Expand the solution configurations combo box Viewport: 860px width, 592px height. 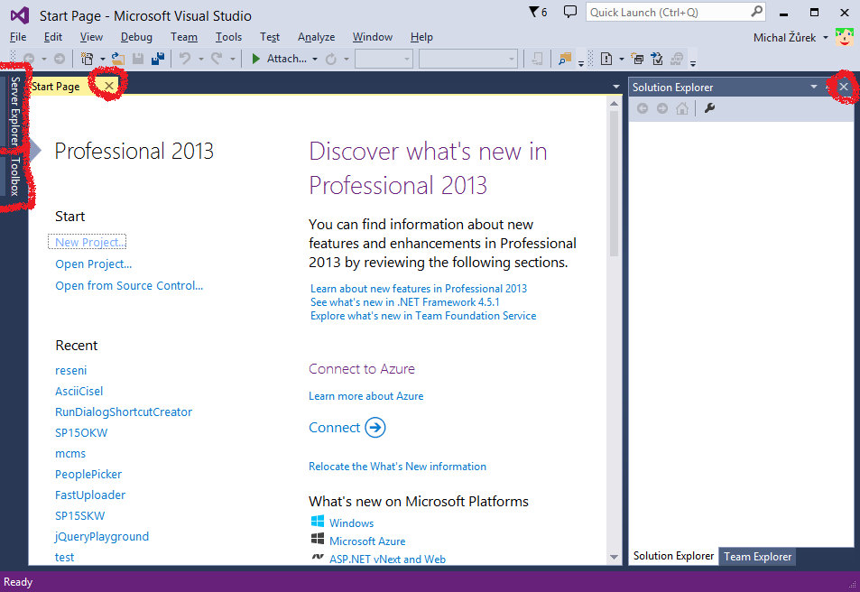pos(406,60)
